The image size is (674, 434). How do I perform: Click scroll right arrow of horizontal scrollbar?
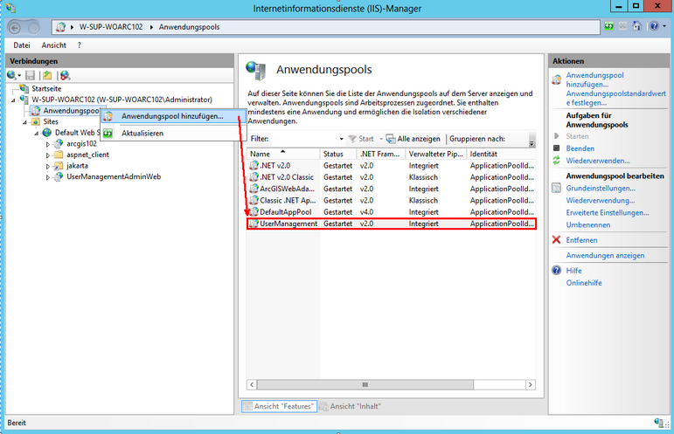point(531,384)
